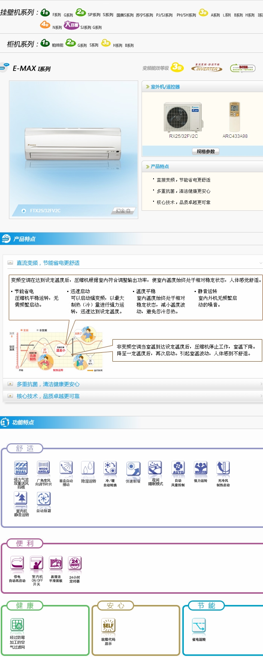Click the RX25/32FV2C outdoor unit image
The height and width of the screenshot is (657, 263).
coord(183,117)
